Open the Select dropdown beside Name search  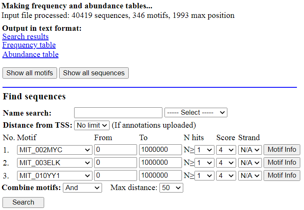coord(196,112)
